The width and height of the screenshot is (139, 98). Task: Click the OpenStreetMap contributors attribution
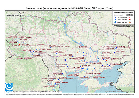pyautogui.click(x=120, y=92)
